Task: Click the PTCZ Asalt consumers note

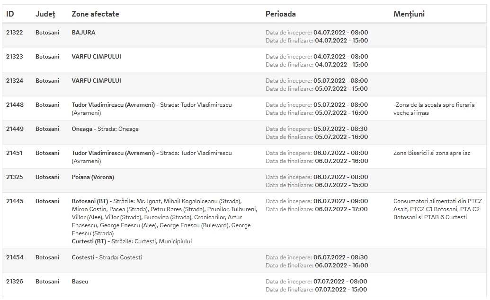Action: (437, 209)
